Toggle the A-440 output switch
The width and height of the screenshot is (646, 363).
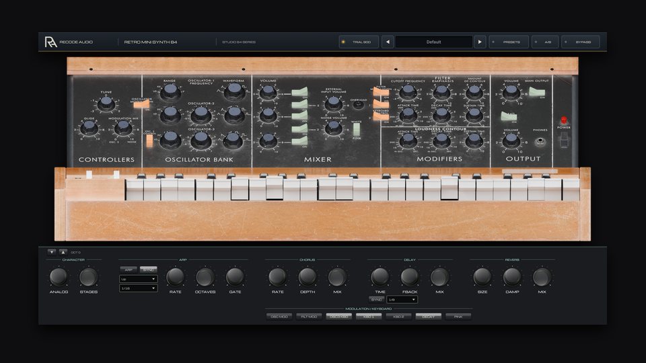[509, 116]
